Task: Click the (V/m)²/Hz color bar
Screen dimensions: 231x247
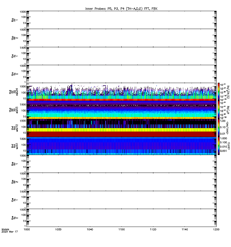Action: [x=219, y=92]
